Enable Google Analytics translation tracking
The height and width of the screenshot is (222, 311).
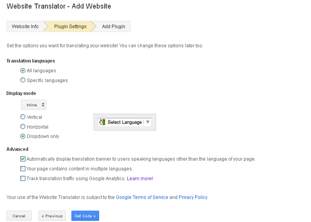(23, 179)
